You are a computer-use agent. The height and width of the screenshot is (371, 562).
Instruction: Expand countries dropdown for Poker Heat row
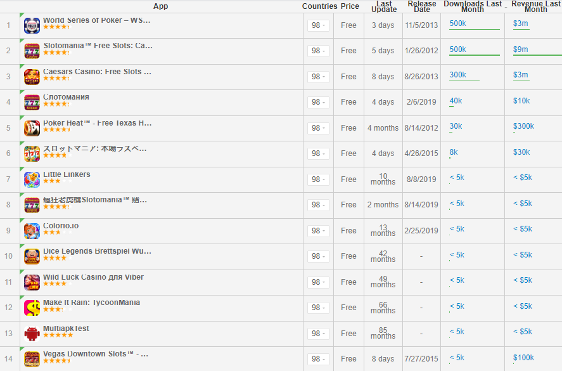click(x=318, y=128)
